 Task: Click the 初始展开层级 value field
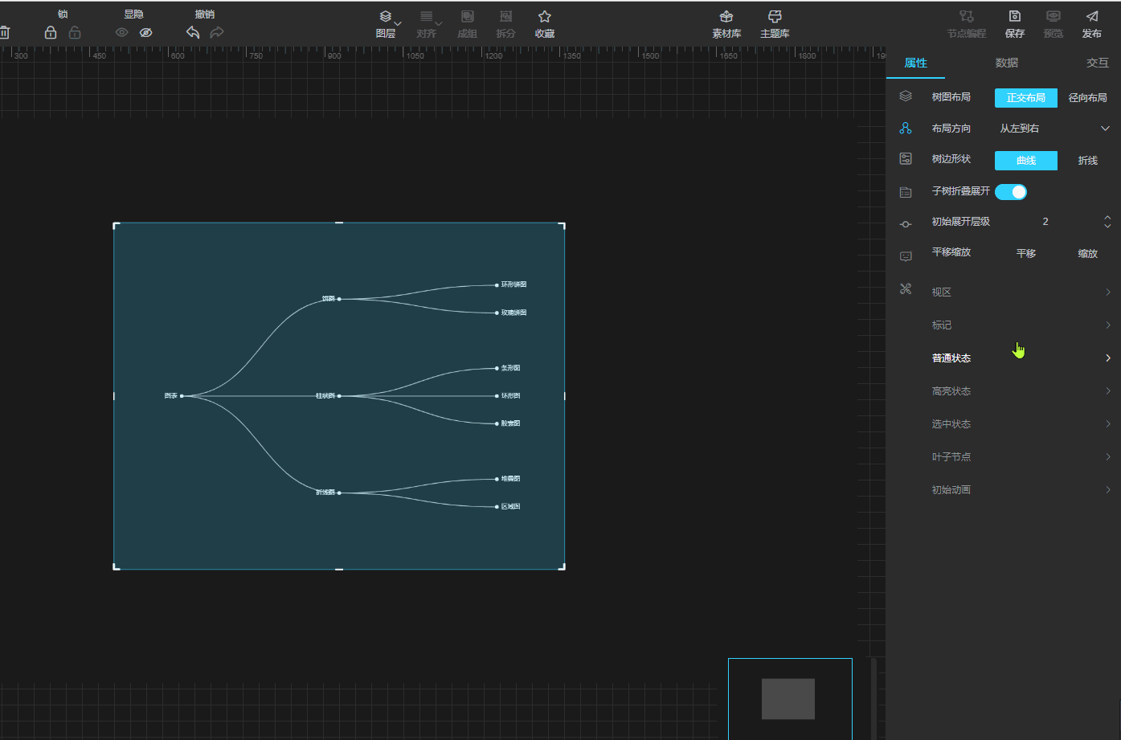[x=1045, y=222]
